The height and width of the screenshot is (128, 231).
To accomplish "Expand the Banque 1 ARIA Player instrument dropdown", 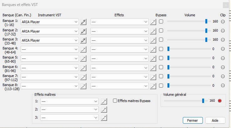I will pos(76,22).
